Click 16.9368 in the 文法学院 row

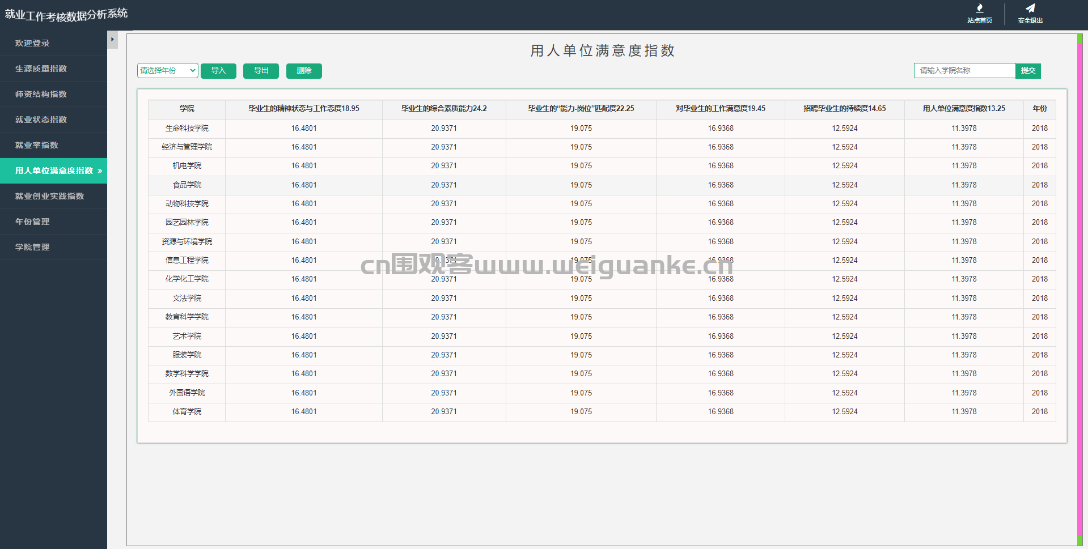pos(721,299)
